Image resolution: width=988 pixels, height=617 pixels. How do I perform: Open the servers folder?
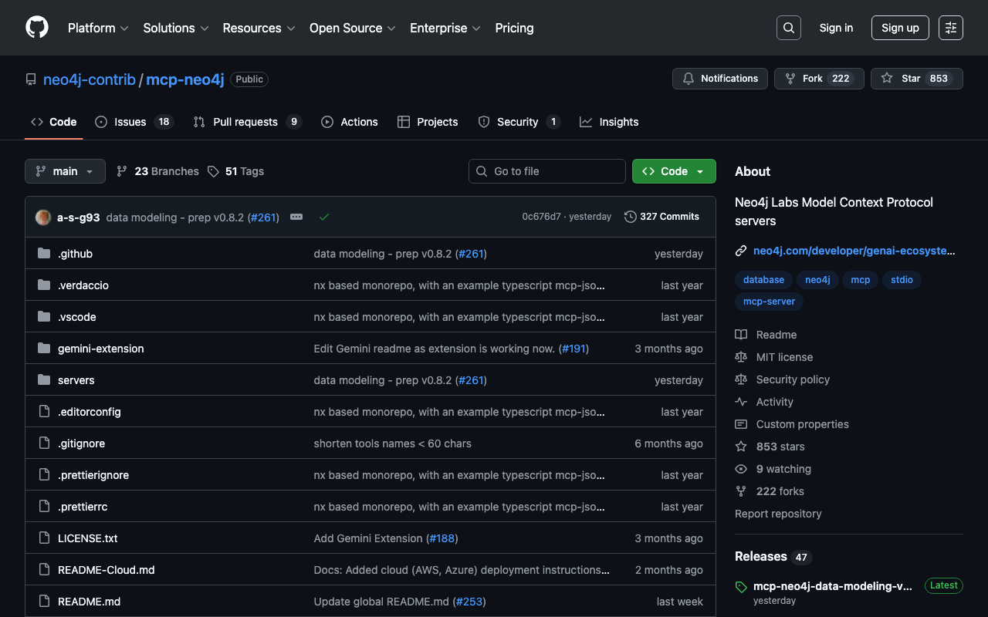pyautogui.click(x=76, y=380)
